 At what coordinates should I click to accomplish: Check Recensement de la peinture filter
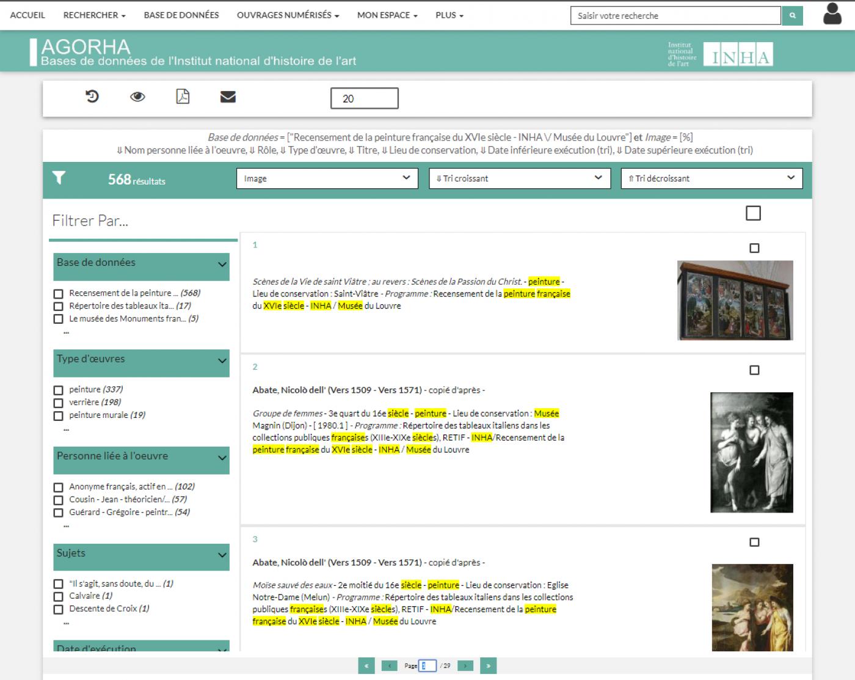pos(59,294)
